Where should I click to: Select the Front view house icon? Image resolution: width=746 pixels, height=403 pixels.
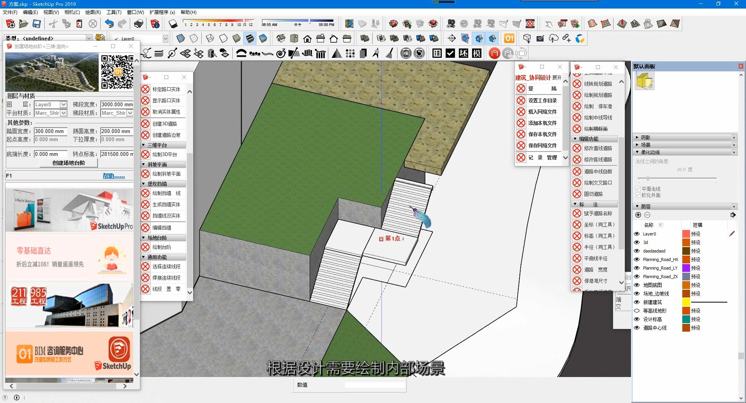pos(307,38)
